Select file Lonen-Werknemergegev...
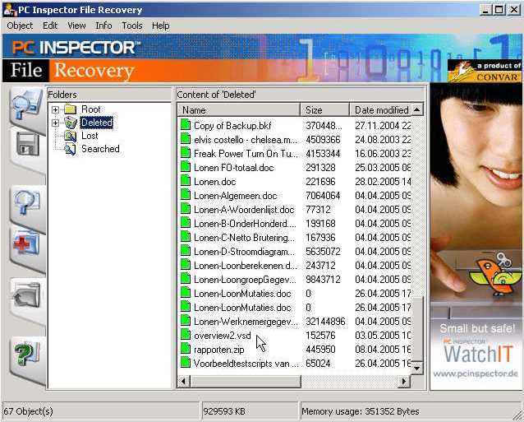 246,322
